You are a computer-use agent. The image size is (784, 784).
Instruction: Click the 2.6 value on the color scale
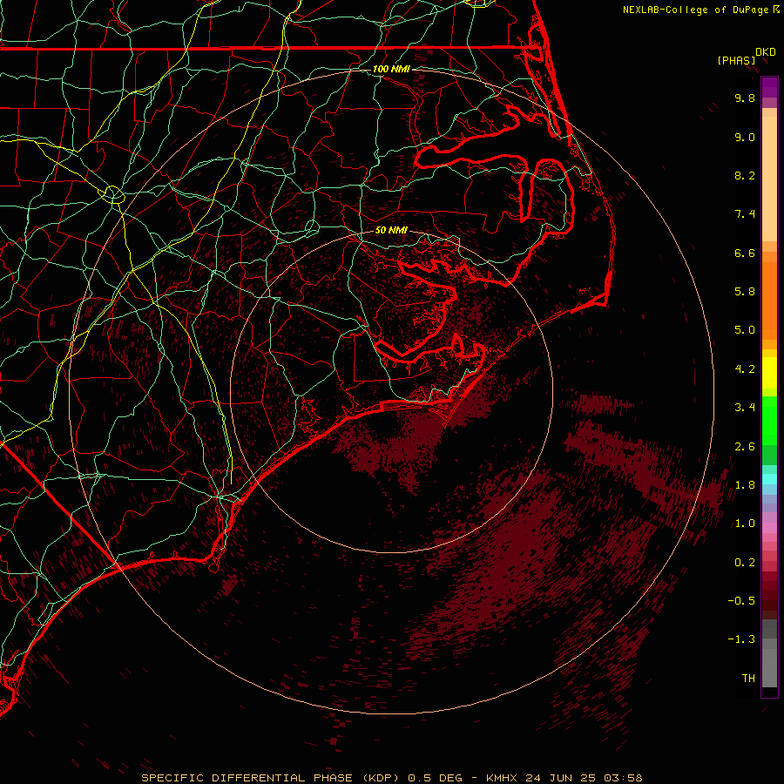click(x=745, y=447)
